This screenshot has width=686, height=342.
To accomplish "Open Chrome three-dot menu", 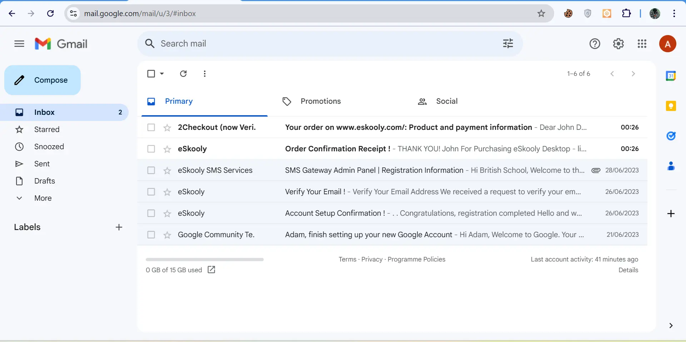I will coord(674,14).
